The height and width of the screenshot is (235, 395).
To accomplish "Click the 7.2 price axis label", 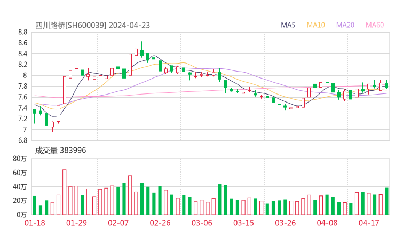I will click(x=22, y=119).
